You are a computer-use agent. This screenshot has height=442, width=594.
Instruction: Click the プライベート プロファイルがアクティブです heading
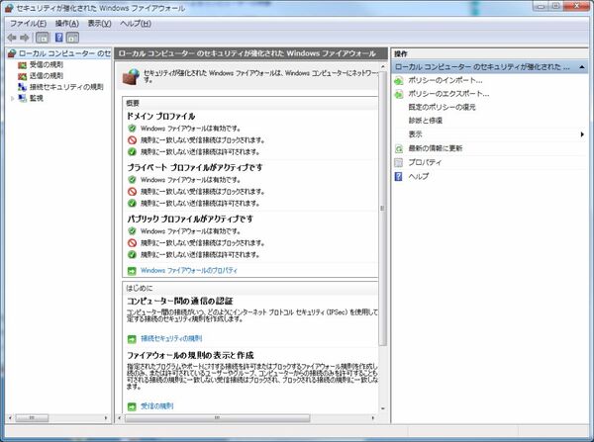[x=195, y=167]
